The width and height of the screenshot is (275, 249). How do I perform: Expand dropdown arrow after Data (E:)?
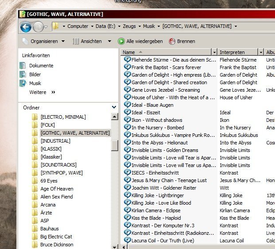[119, 26]
